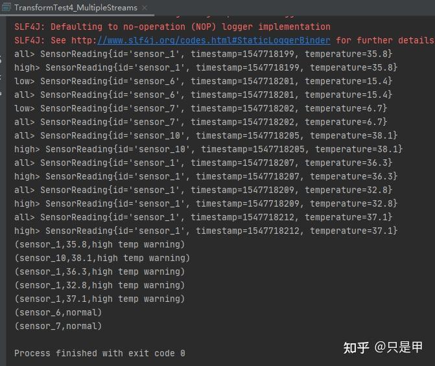Click the high> sensor_1 temperature=32.8 line
Viewport: 435px width, 366px height.
coord(206,203)
